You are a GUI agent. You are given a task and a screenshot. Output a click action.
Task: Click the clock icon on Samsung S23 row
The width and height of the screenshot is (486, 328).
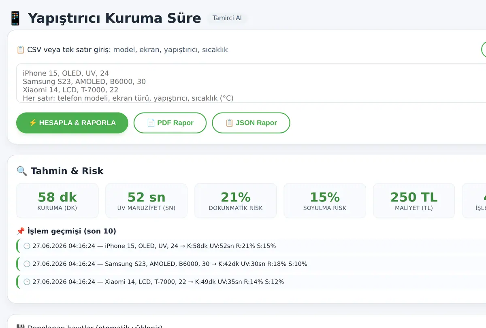[27, 264]
